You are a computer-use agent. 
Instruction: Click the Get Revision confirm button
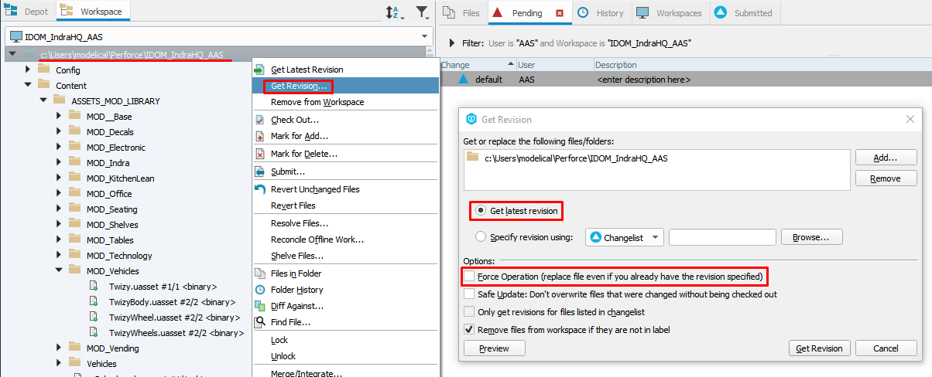click(x=820, y=348)
